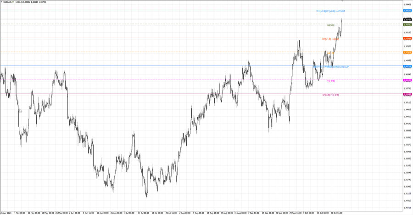Click the 1.34500 value on price axis
This screenshot has height=215, width=413.
tap(407, 116)
